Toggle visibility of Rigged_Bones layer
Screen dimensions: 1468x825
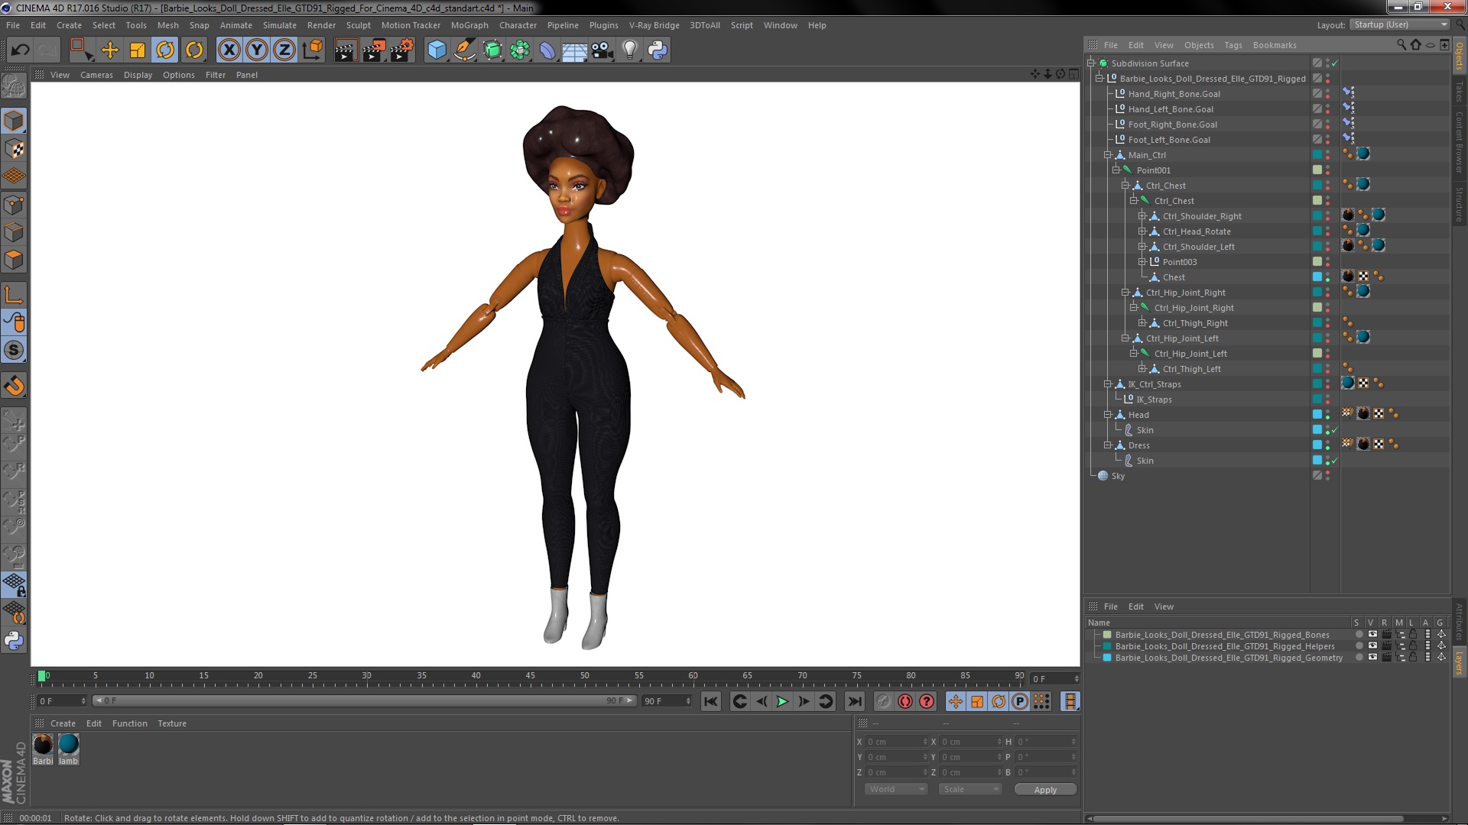click(1372, 635)
